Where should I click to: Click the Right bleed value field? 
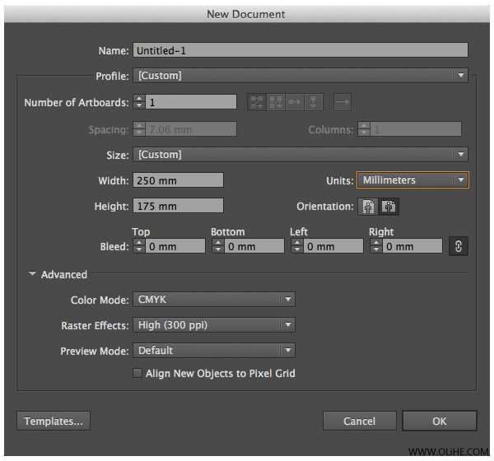(412, 246)
